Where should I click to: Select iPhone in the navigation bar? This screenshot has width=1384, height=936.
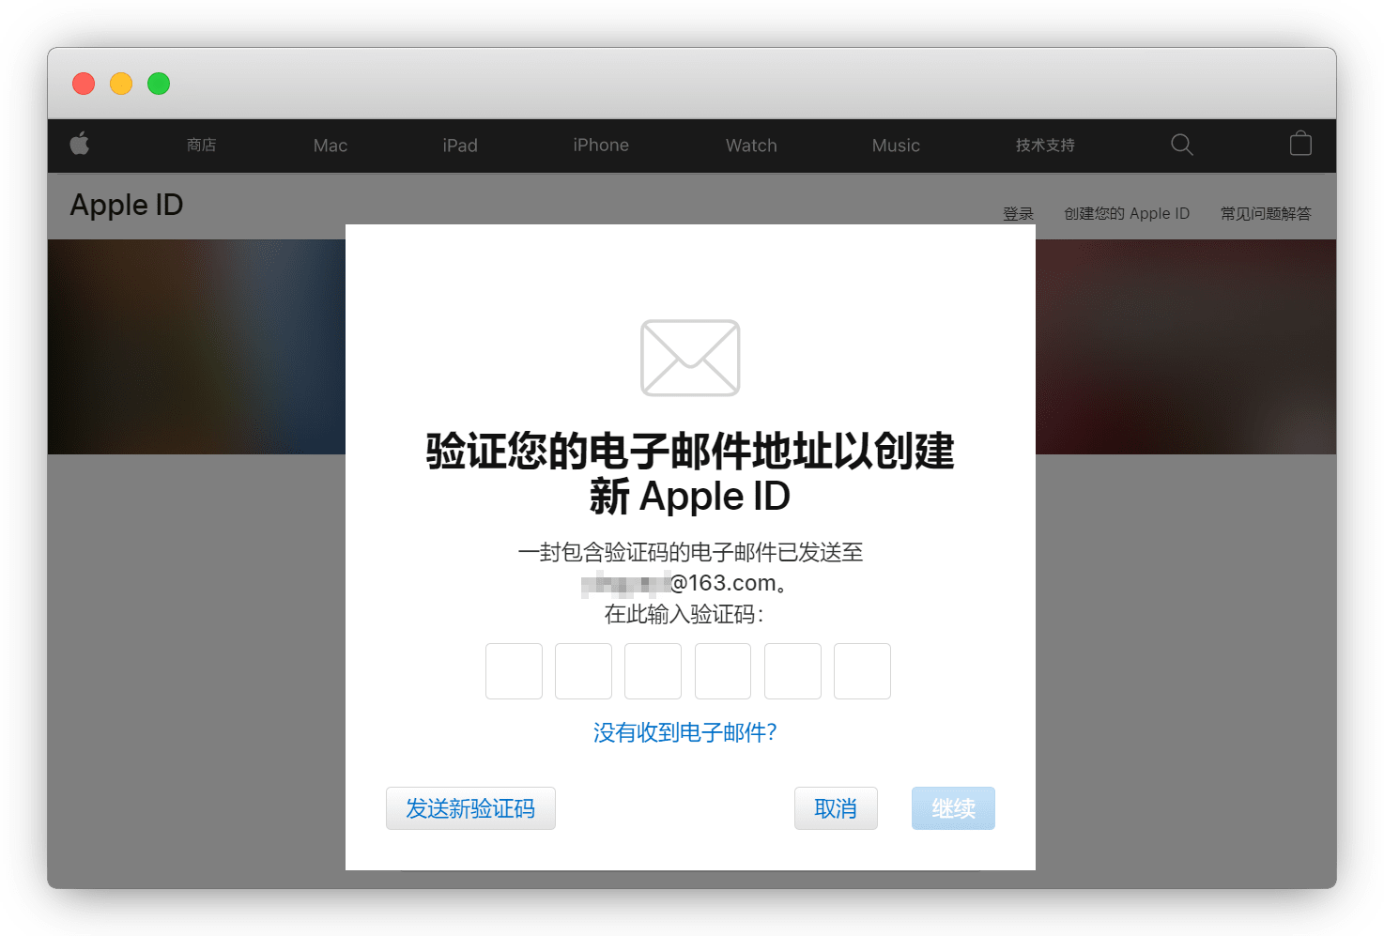[x=601, y=146]
